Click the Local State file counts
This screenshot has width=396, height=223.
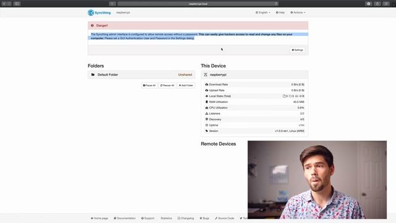[293, 96]
